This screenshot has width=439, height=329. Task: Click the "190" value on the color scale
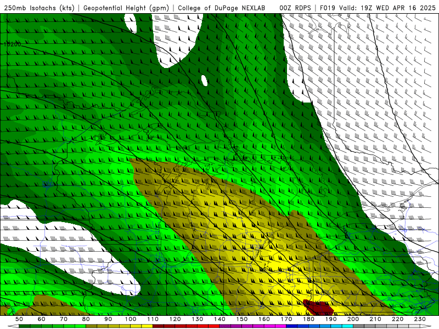(331, 319)
